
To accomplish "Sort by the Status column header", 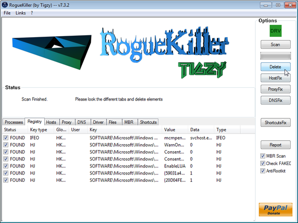I will (15, 130).
